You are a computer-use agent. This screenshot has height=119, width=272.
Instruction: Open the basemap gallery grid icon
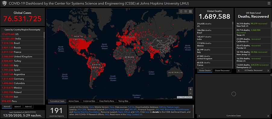click(190, 11)
